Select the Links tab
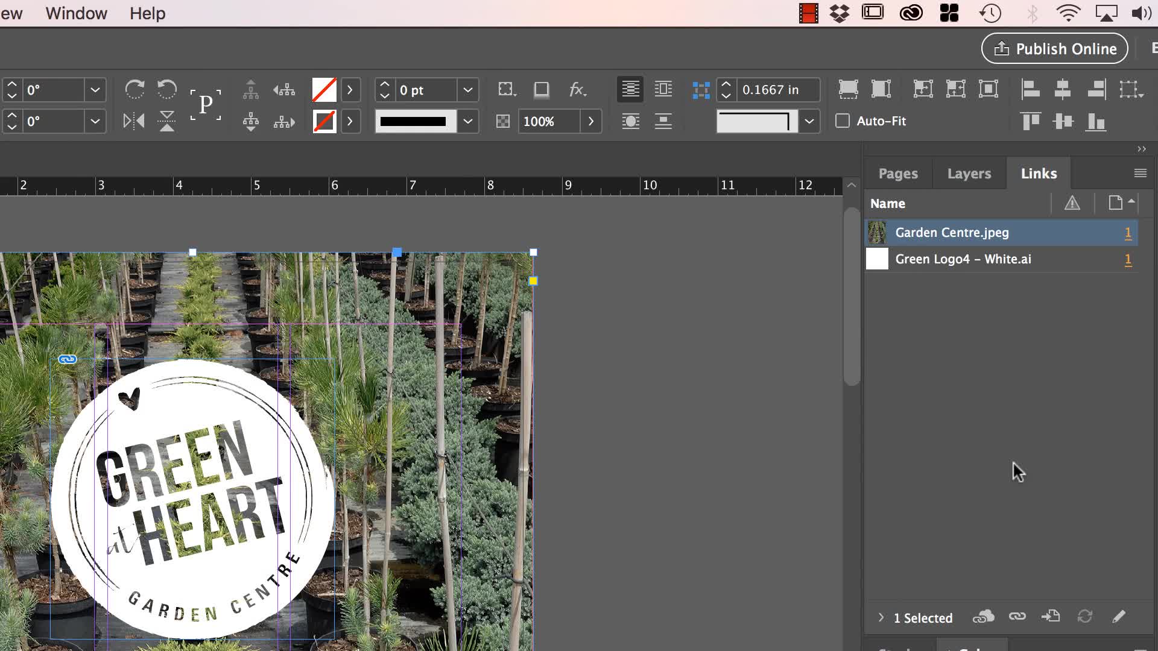Screen dimensions: 1158x651 tap(1039, 174)
